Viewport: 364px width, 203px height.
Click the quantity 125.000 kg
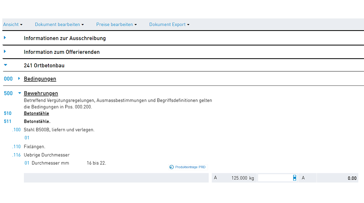[x=242, y=178]
